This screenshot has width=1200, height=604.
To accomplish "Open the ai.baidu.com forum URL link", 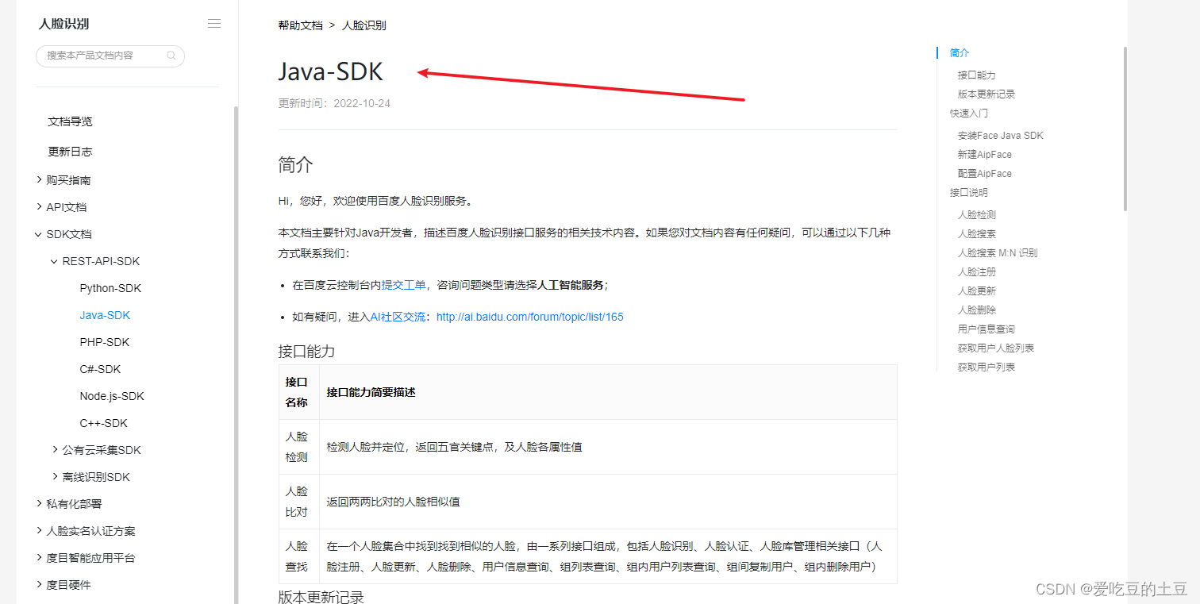I will 530,317.
